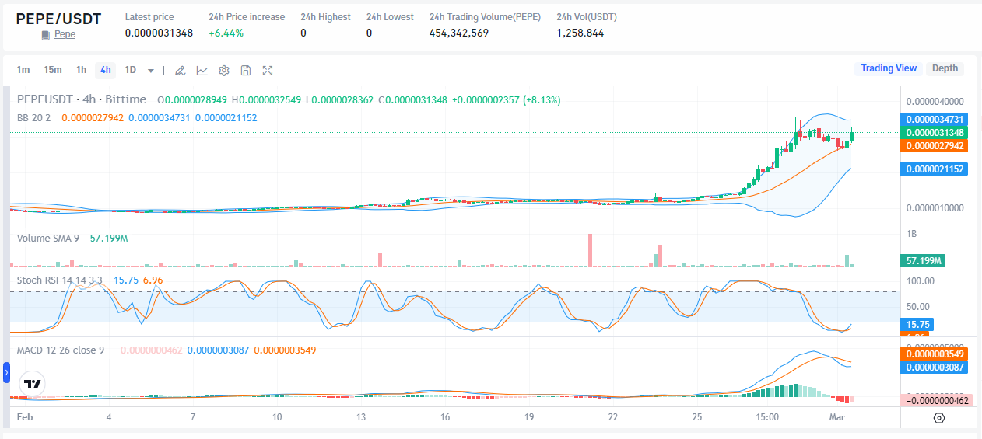This screenshot has height=439, width=982.
Task: Open the Pepe link under pair name
Action: [x=65, y=35]
